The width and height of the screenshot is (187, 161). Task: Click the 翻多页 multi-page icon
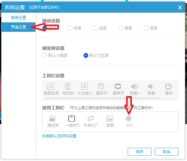pos(101,86)
